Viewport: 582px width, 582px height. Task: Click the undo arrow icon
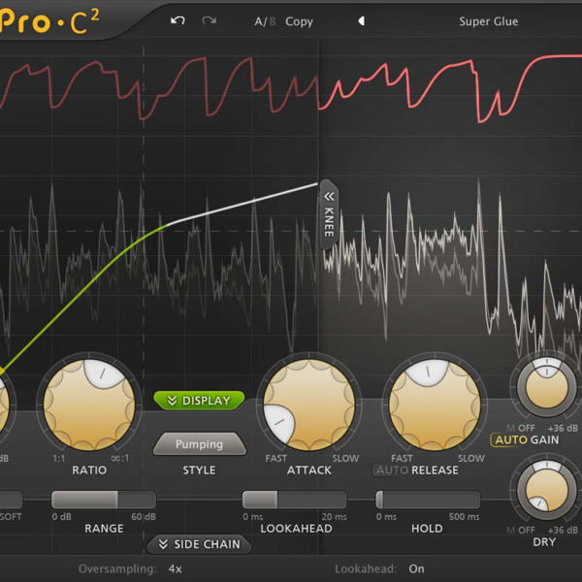(x=178, y=20)
